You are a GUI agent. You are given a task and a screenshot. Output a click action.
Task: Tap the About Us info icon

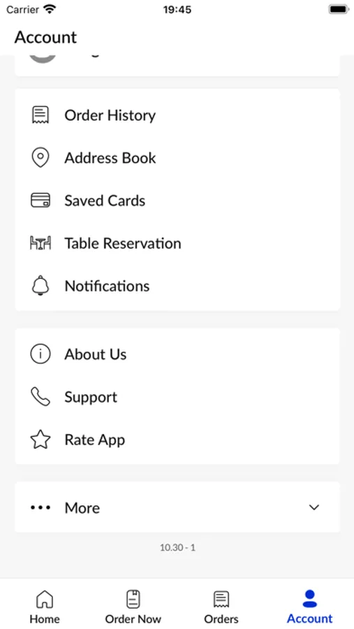click(x=40, y=354)
